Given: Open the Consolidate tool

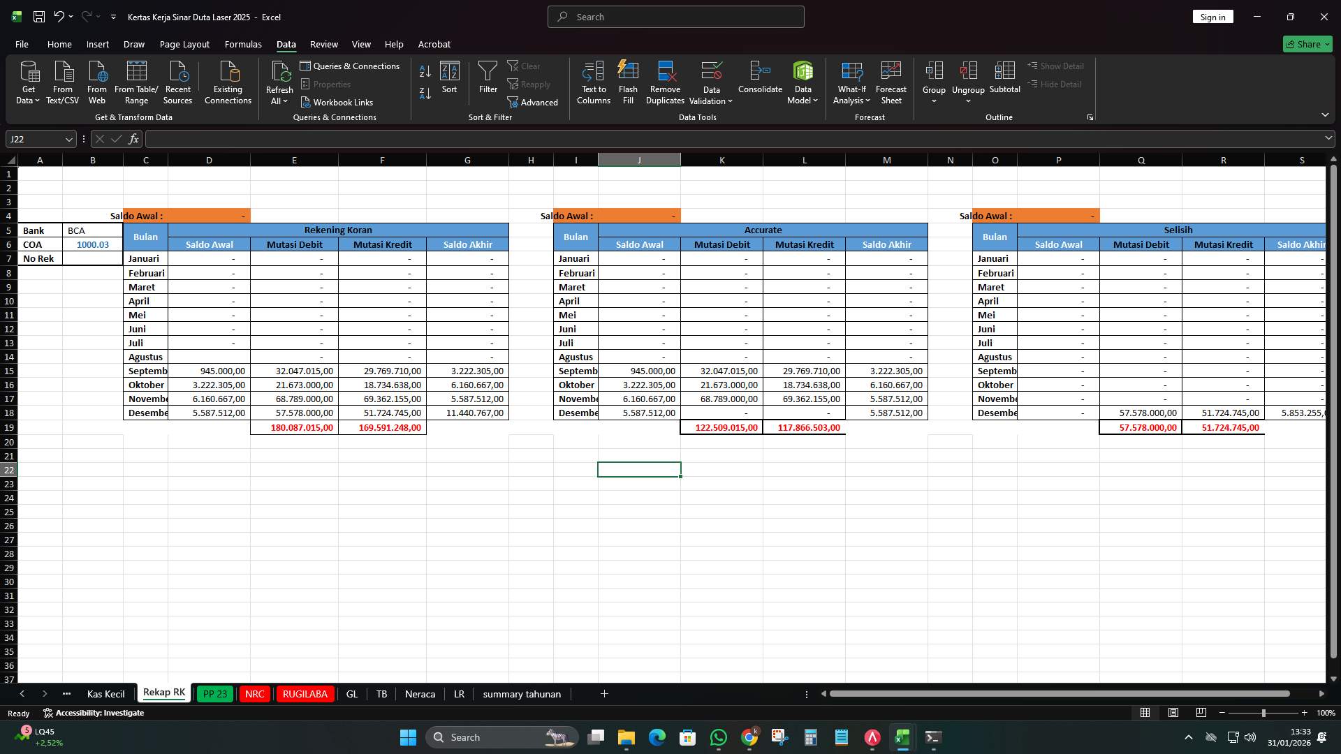Looking at the screenshot, I should tap(760, 77).
